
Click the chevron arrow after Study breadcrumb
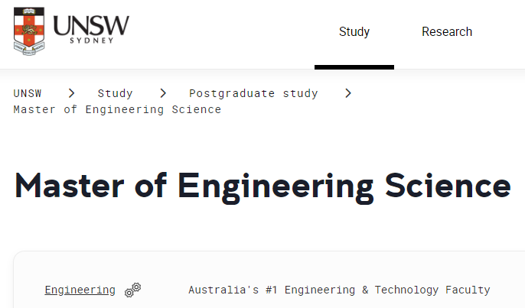[x=163, y=93]
